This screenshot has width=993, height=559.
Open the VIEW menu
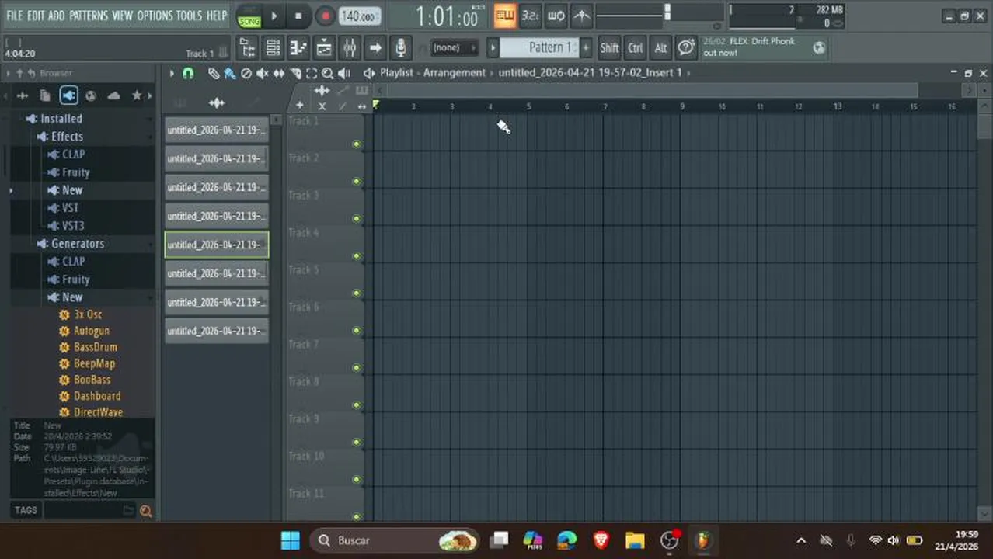tap(123, 16)
